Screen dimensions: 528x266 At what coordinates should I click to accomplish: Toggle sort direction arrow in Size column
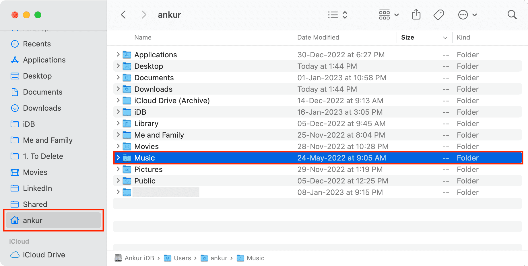pos(445,38)
